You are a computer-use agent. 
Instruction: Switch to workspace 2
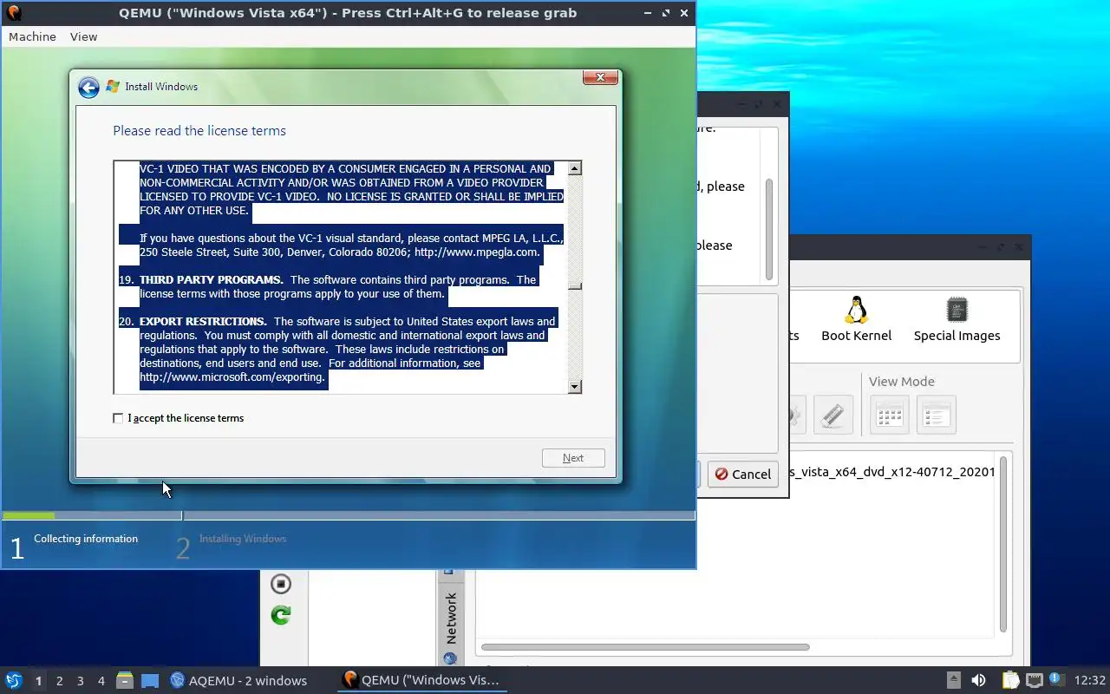[x=59, y=681]
